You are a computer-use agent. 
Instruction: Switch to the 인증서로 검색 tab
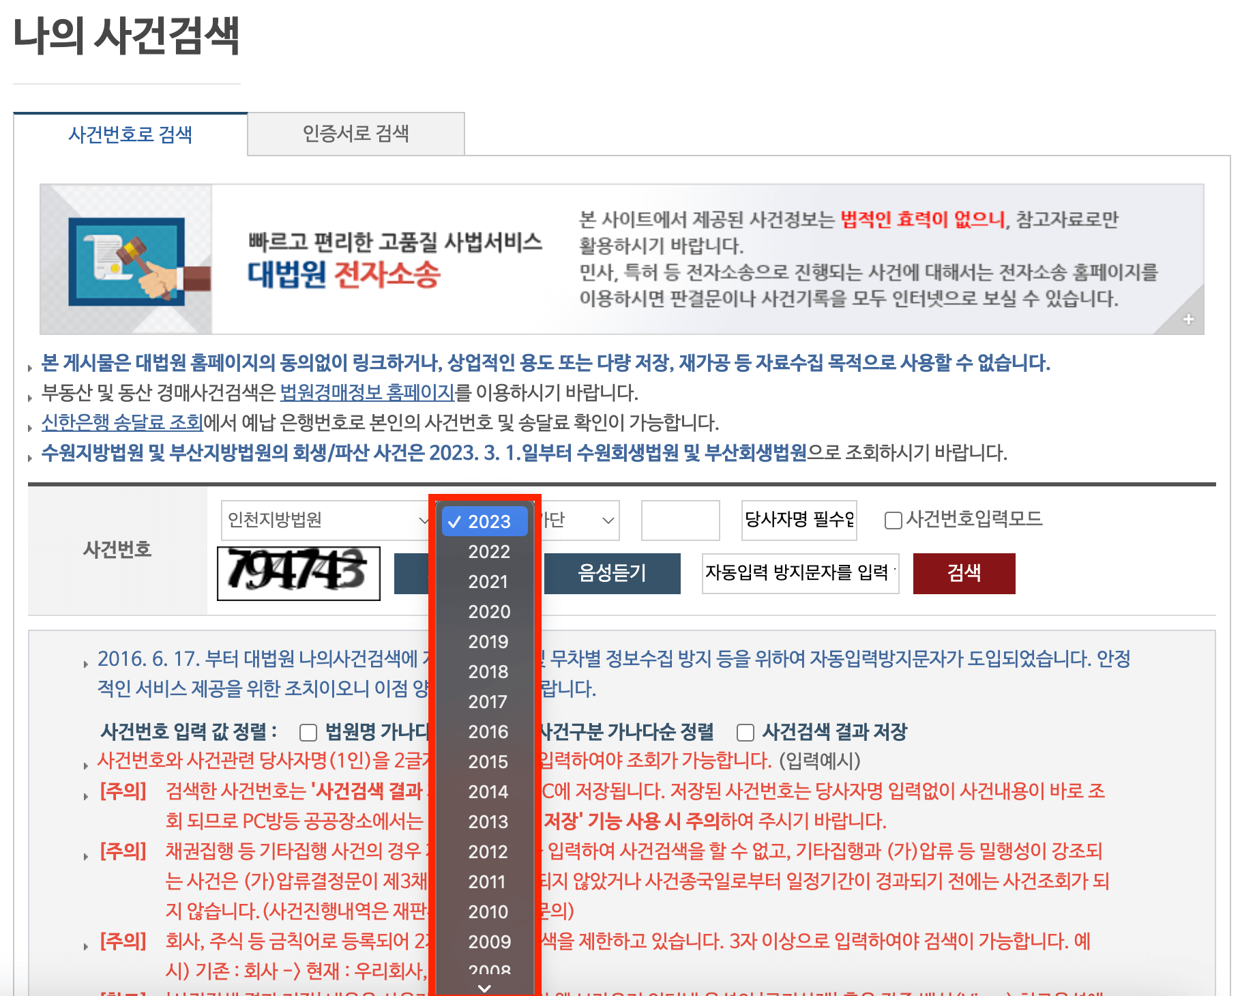355,134
